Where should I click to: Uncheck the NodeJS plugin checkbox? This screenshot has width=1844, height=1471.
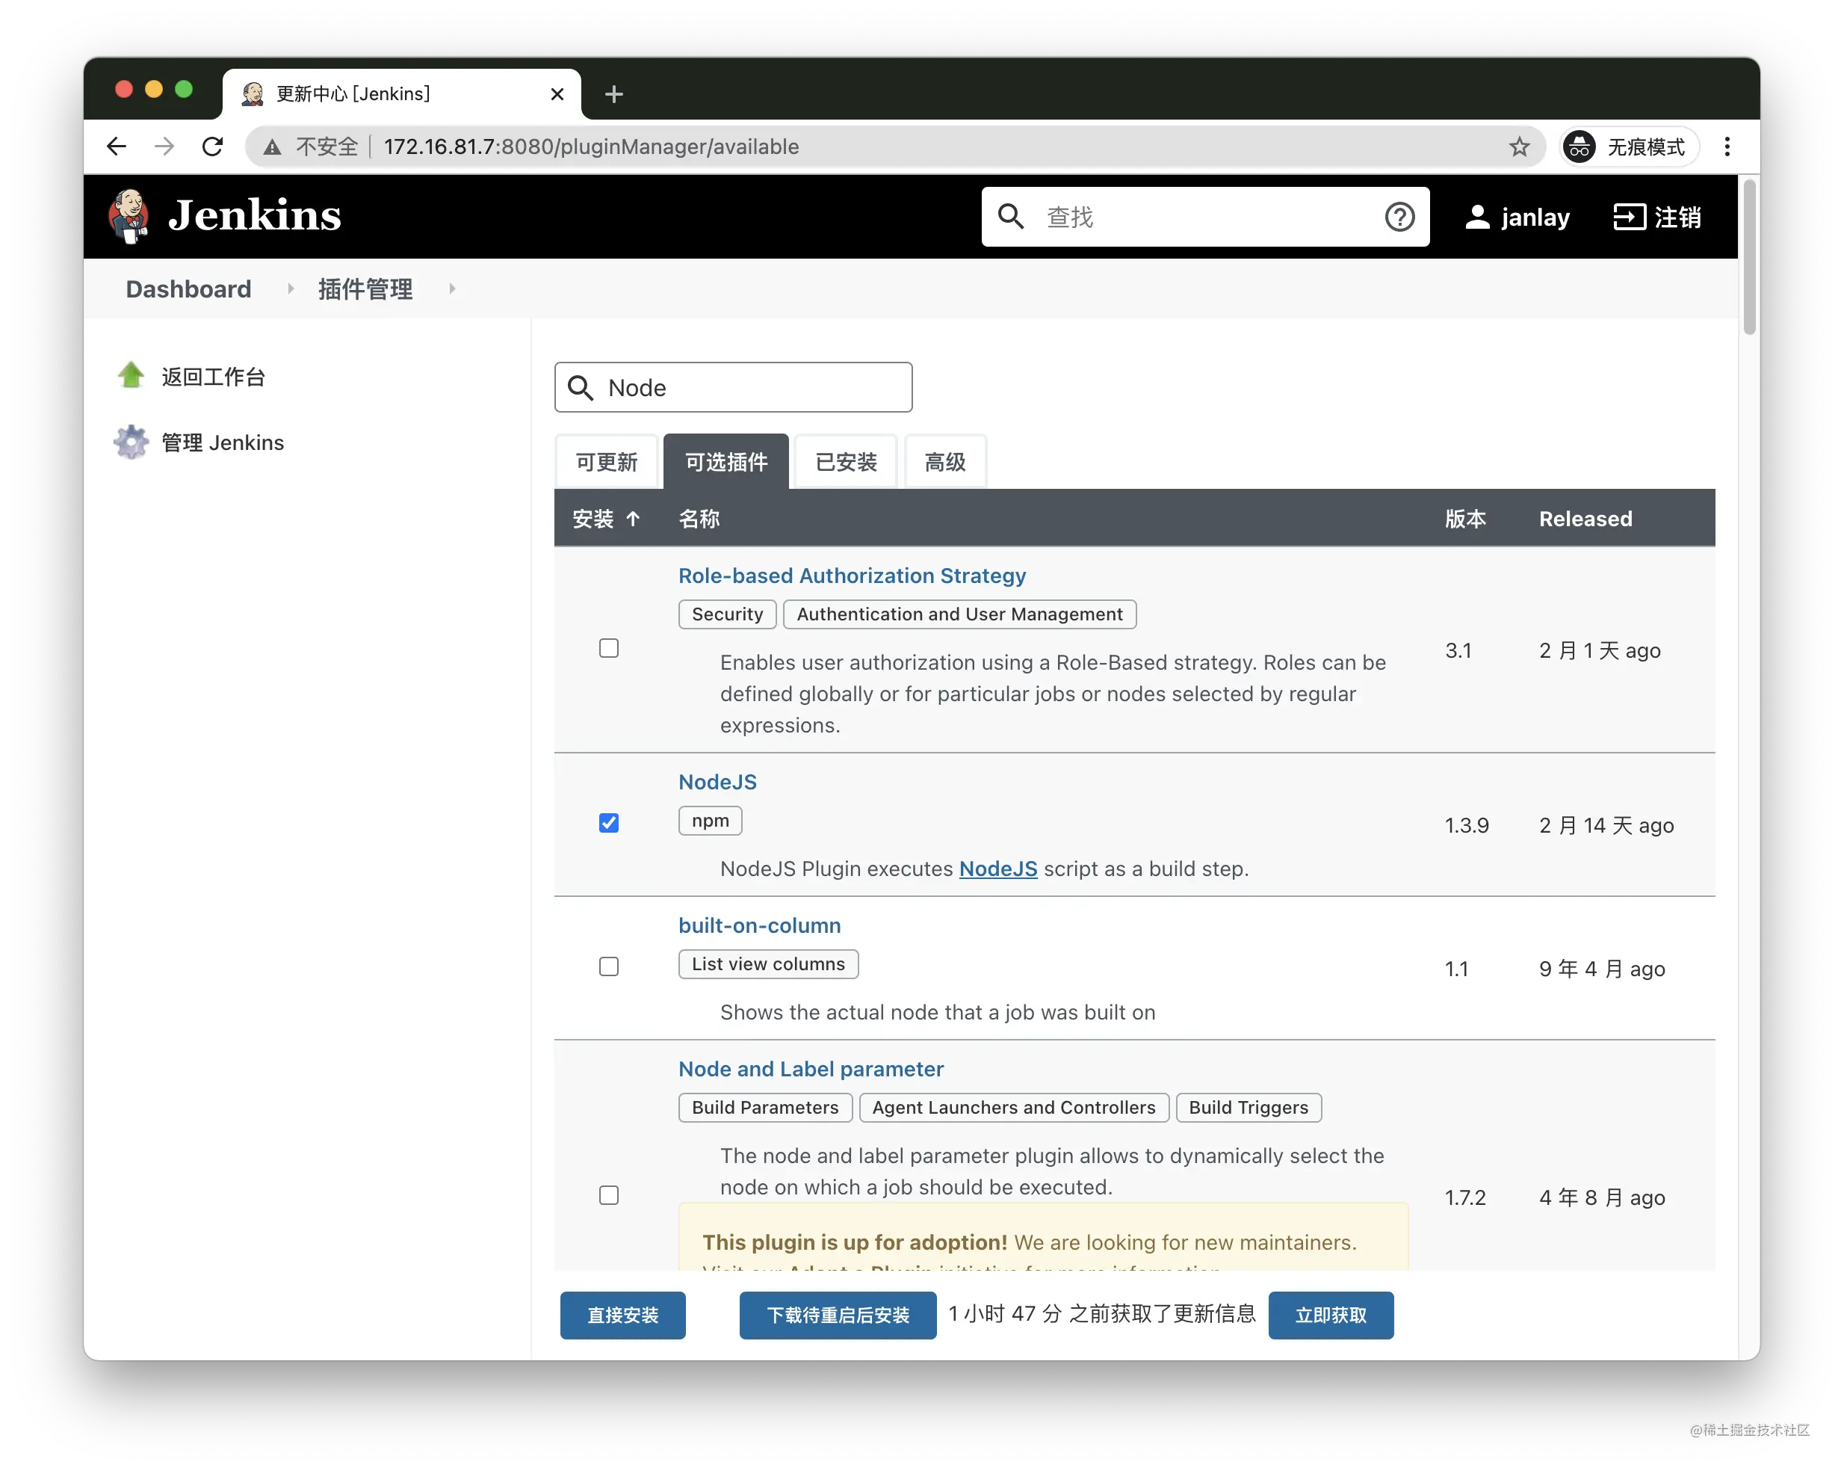click(608, 823)
